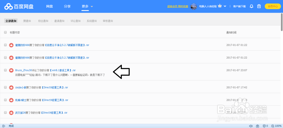Click the 通知时间 column header

pos(231,32)
